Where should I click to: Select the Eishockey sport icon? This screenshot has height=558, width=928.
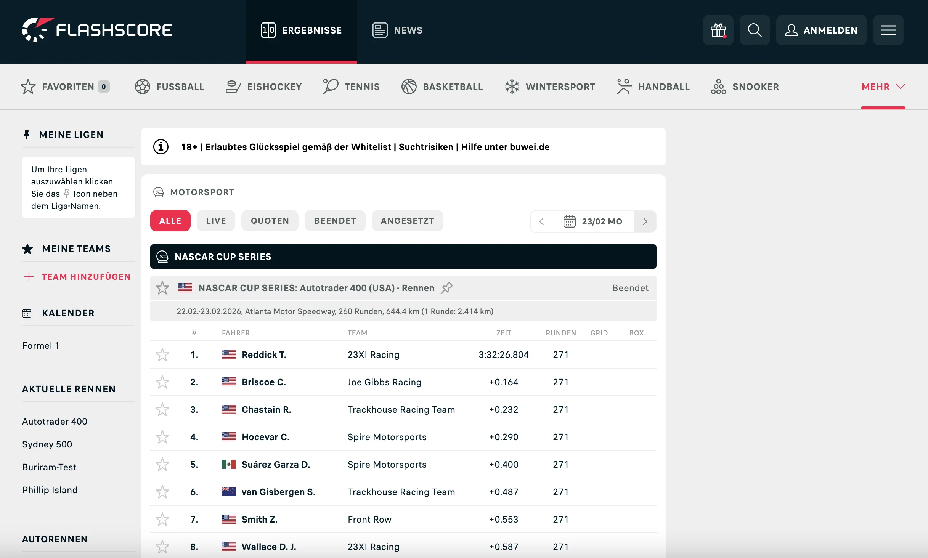[233, 87]
